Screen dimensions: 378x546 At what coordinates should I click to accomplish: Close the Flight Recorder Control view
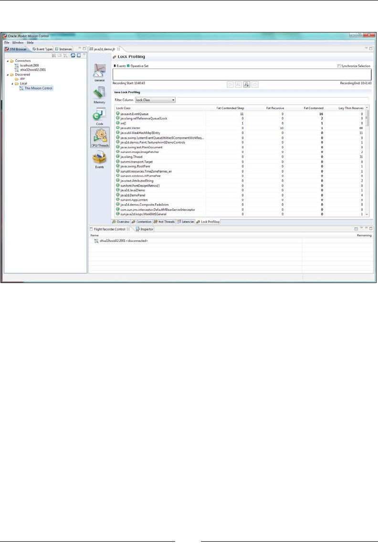(x=128, y=229)
